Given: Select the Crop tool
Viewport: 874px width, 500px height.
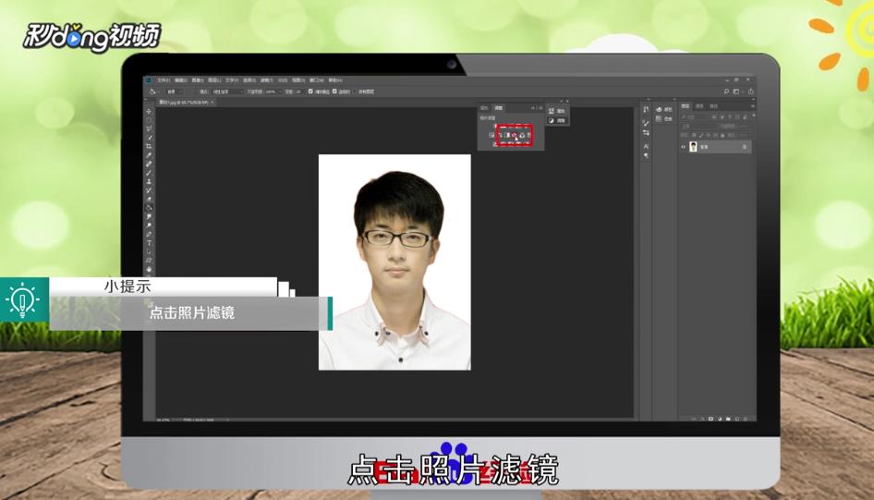Looking at the screenshot, I should [149, 146].
